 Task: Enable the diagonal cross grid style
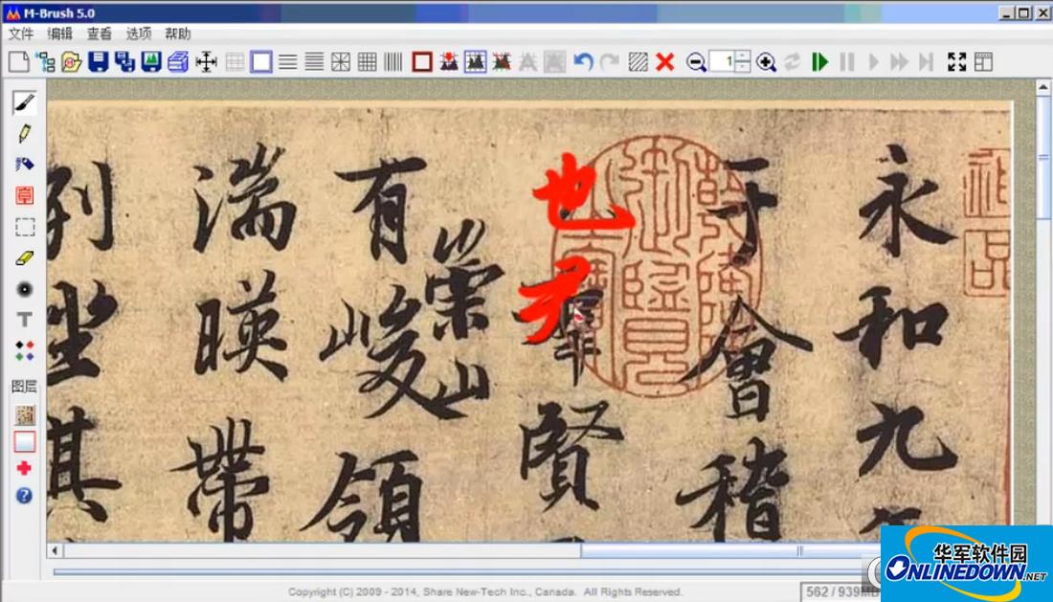click(341, 62)
